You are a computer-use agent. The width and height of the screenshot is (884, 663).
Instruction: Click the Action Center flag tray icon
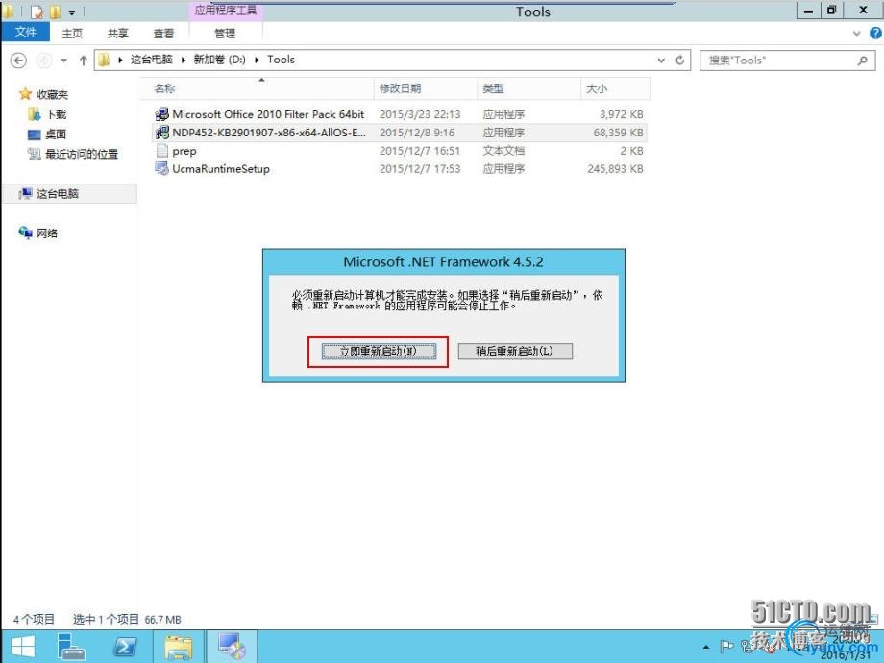click(727, 647)
